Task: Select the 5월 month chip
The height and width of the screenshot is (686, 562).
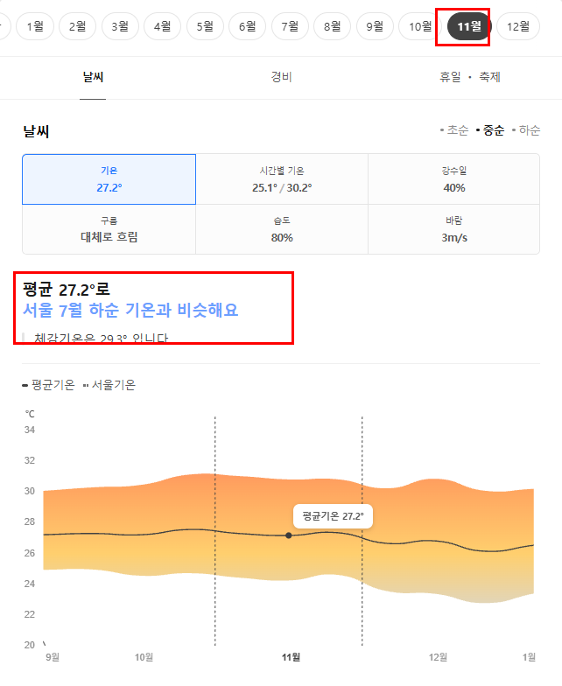Action: pyautogui.click(x=205, y=26)
